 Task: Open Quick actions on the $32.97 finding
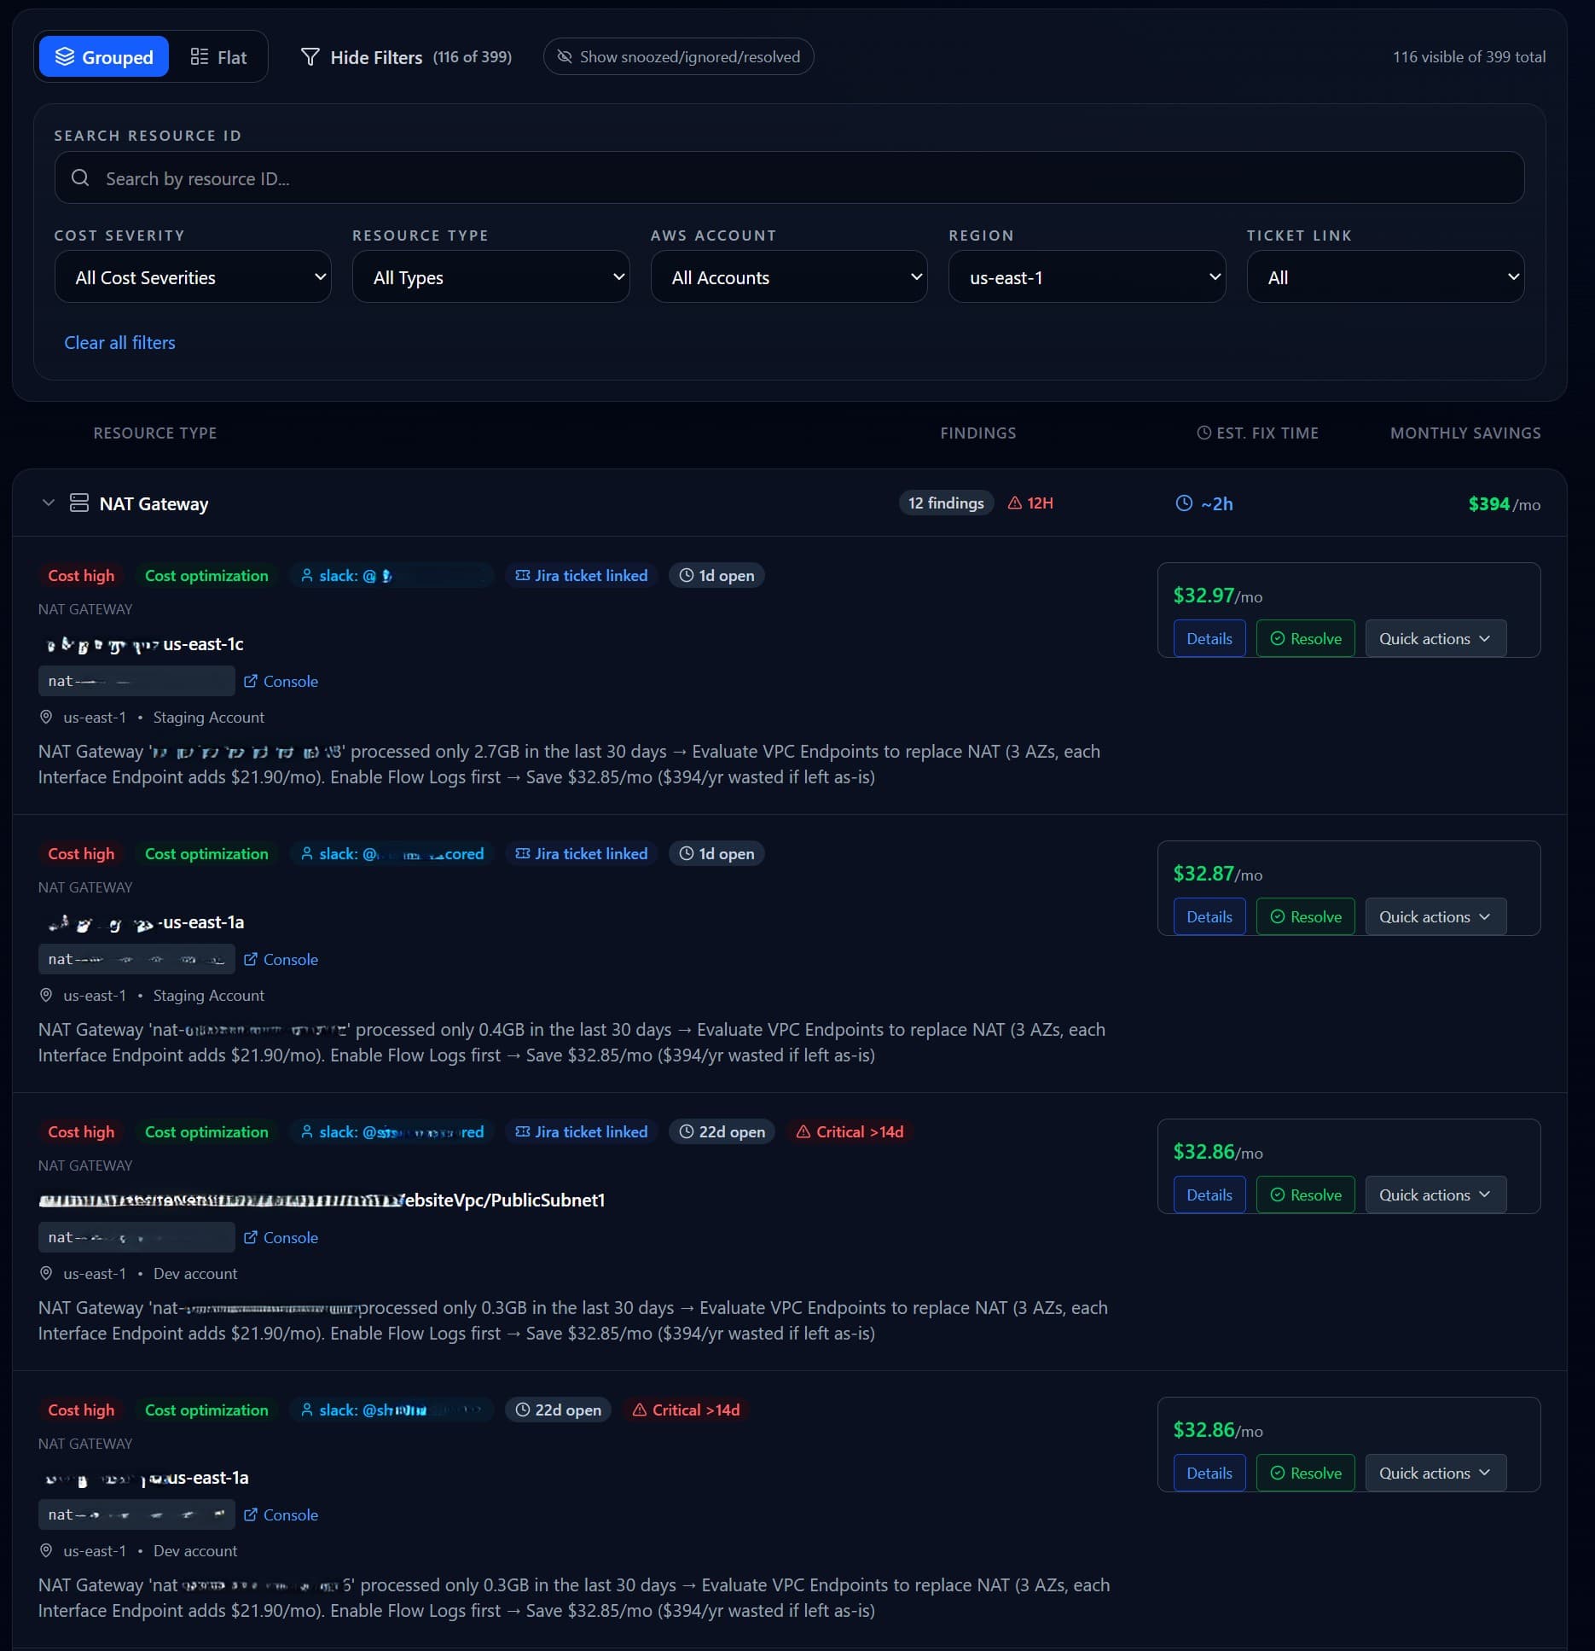pyautogui.click(x=1434, y=638)
